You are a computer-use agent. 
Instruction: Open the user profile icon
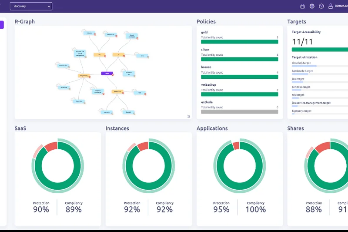pyautogui.click(x=331, y=6)
